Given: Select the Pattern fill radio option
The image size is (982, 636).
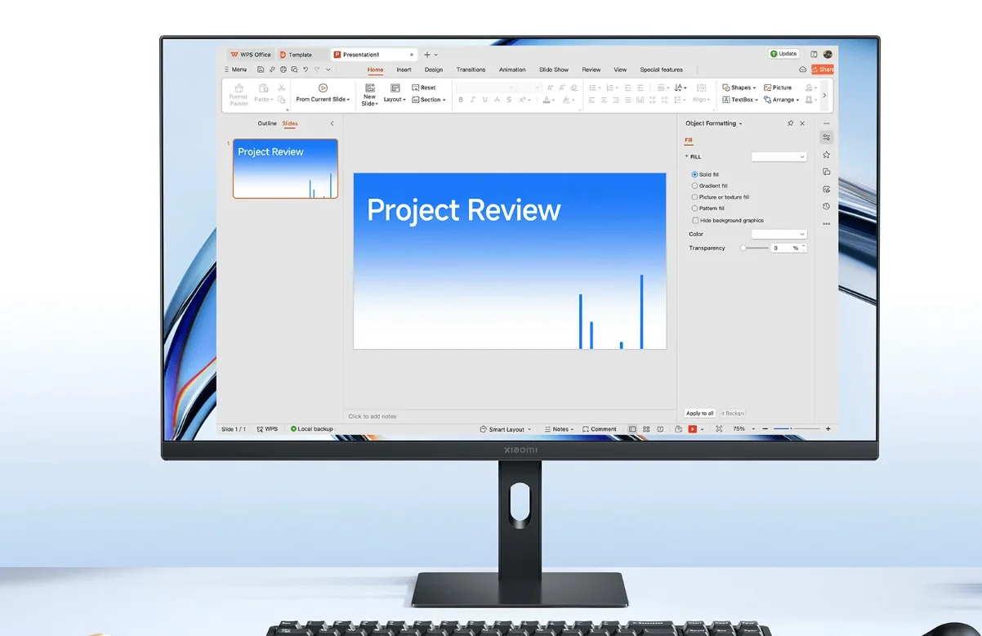Looking at the screenshot, I should click(x=694, y=208).
